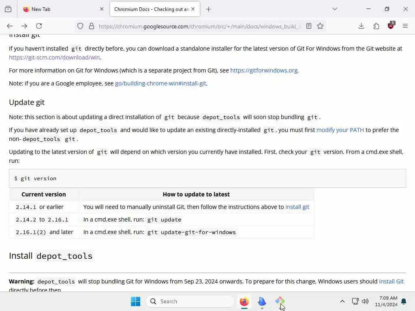Select the Chromium Docs tab

pos(155,9)
